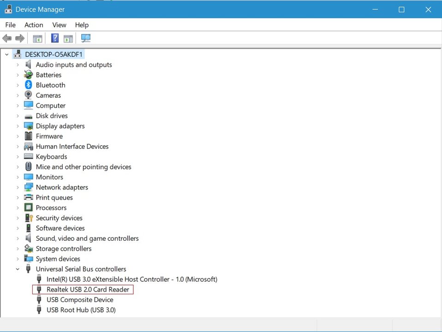
Task: Click the Realtek USB 2.0 Card Reader plug icon
Action: click(39, 289)
